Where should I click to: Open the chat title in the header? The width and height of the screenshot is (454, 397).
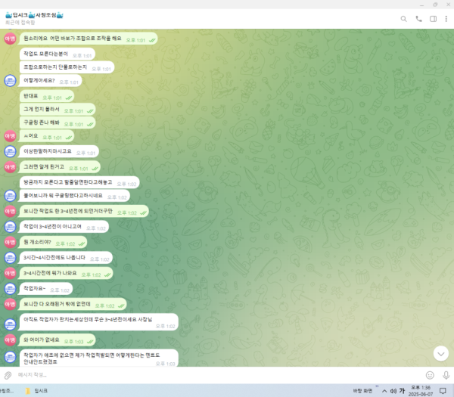tap(35, 15)
